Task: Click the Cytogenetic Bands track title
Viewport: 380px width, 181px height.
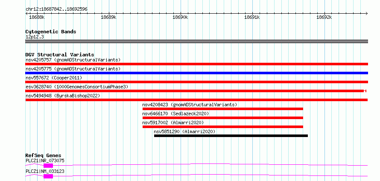Action: tap(51, 32)
